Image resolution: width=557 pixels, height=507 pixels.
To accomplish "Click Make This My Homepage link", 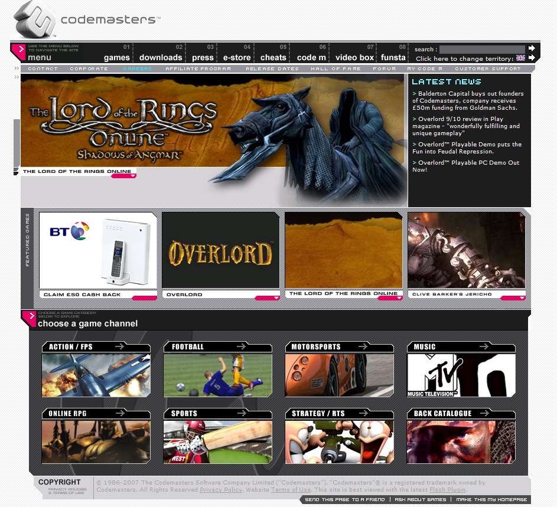I will click(x=491, y=500).
